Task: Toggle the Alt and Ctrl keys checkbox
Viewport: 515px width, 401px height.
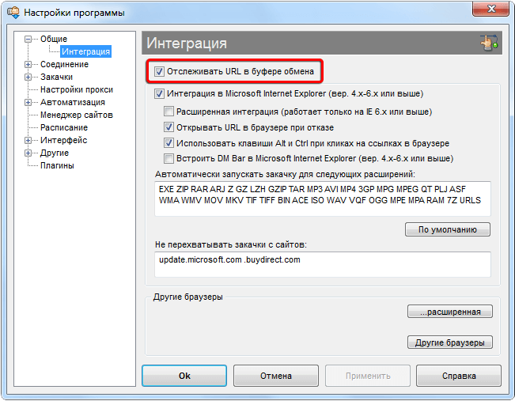Action: coord(169,143)
